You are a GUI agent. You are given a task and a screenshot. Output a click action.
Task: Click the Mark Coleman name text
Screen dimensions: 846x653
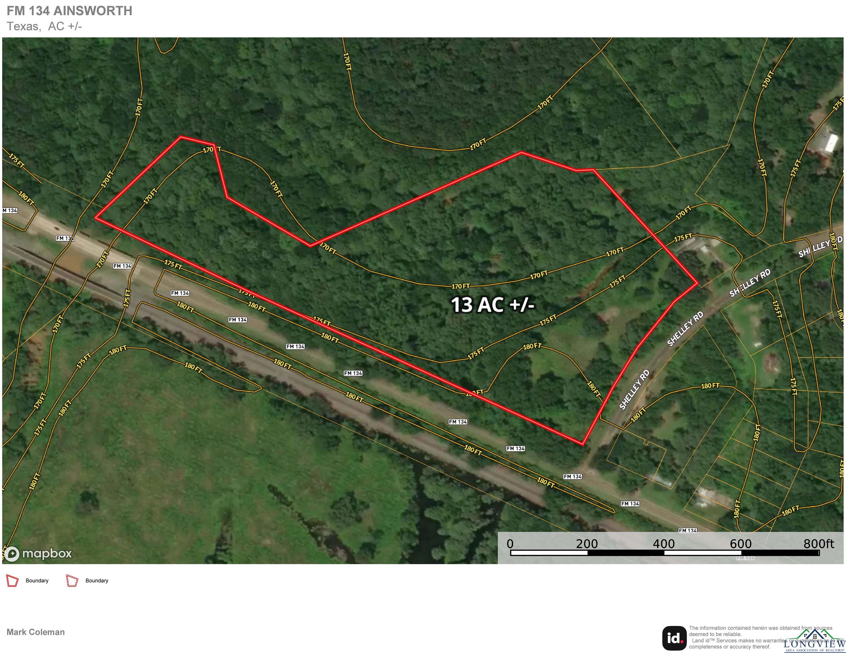click(36, 632)
